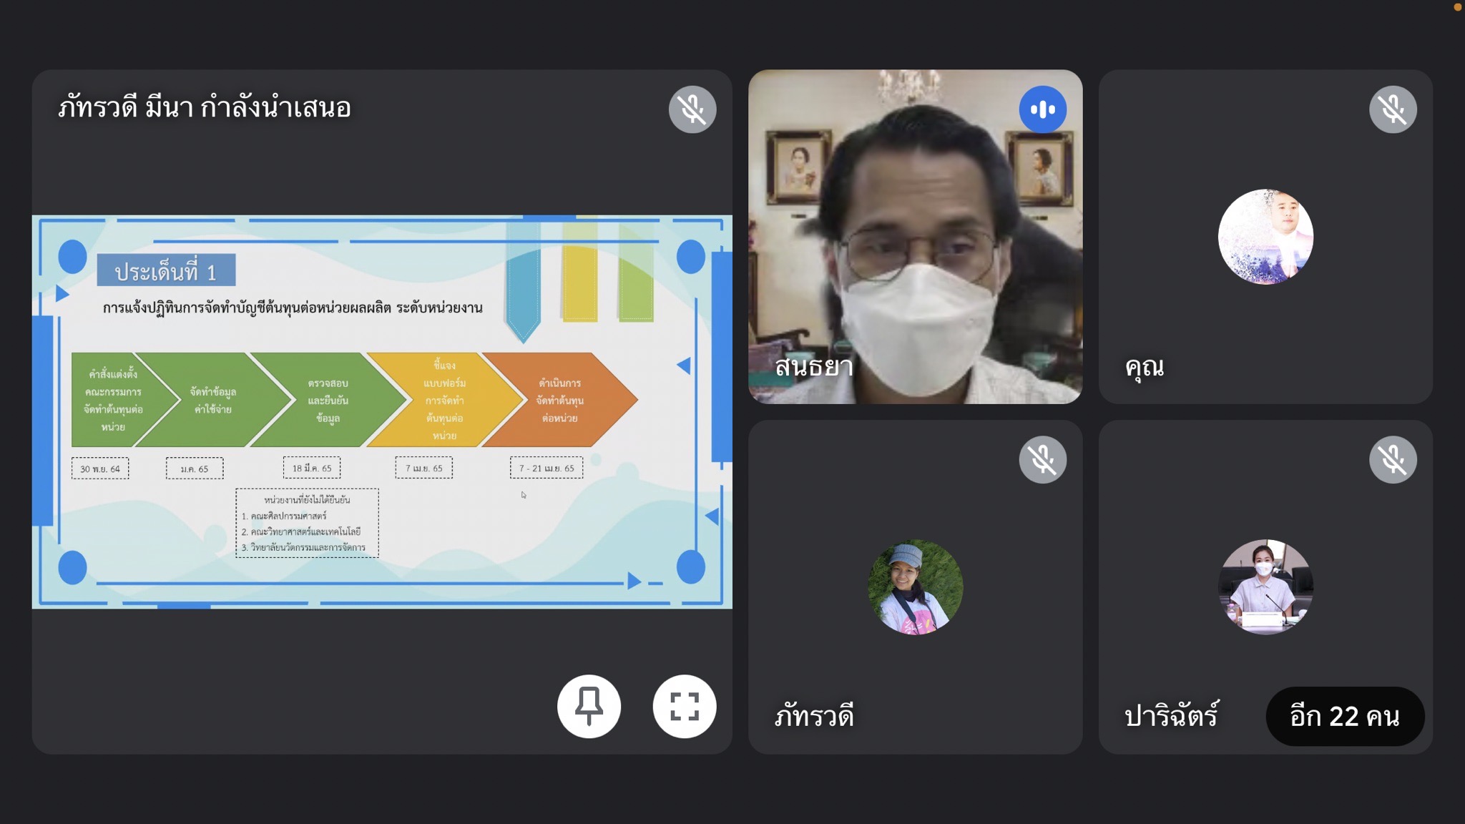Click muted microphone icon on คุณ tile
The height and width of the screenshot is (824, 1465).
pyautogui.click(x=1392, y=109)
